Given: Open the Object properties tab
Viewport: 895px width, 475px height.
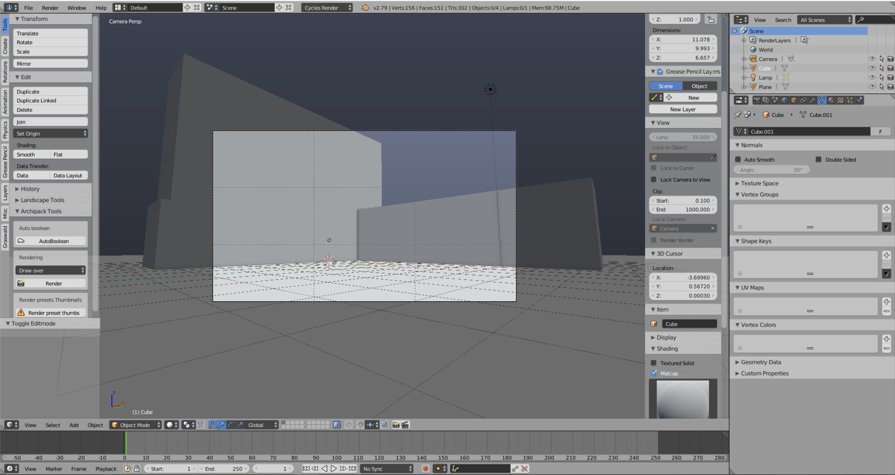Looking at the screenshot, I should (x=794, y=100).
